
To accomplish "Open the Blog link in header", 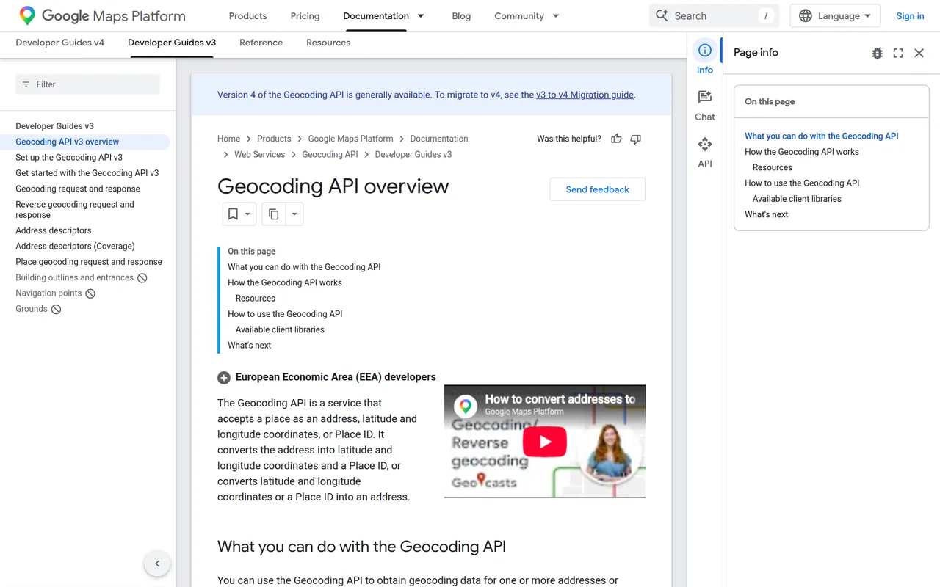I will [461, 16].
